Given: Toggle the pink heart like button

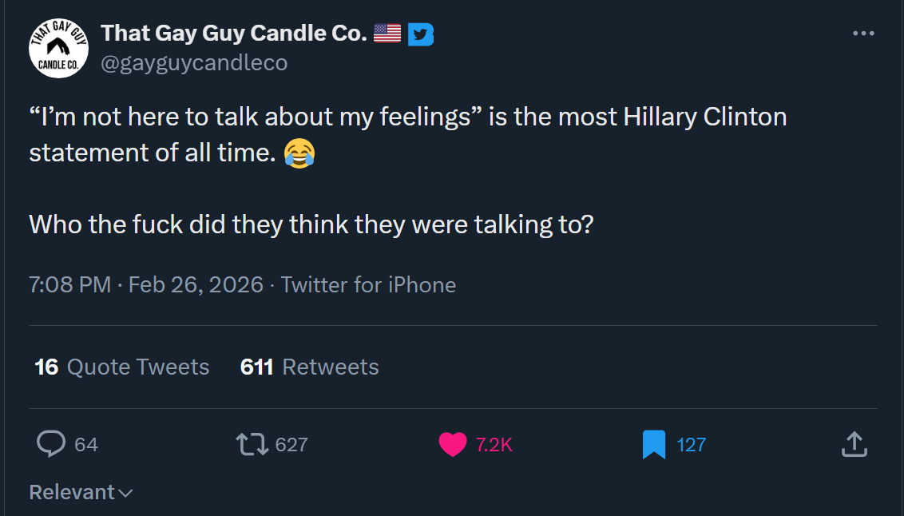Looking at the screenshot, I should point(453,444).
